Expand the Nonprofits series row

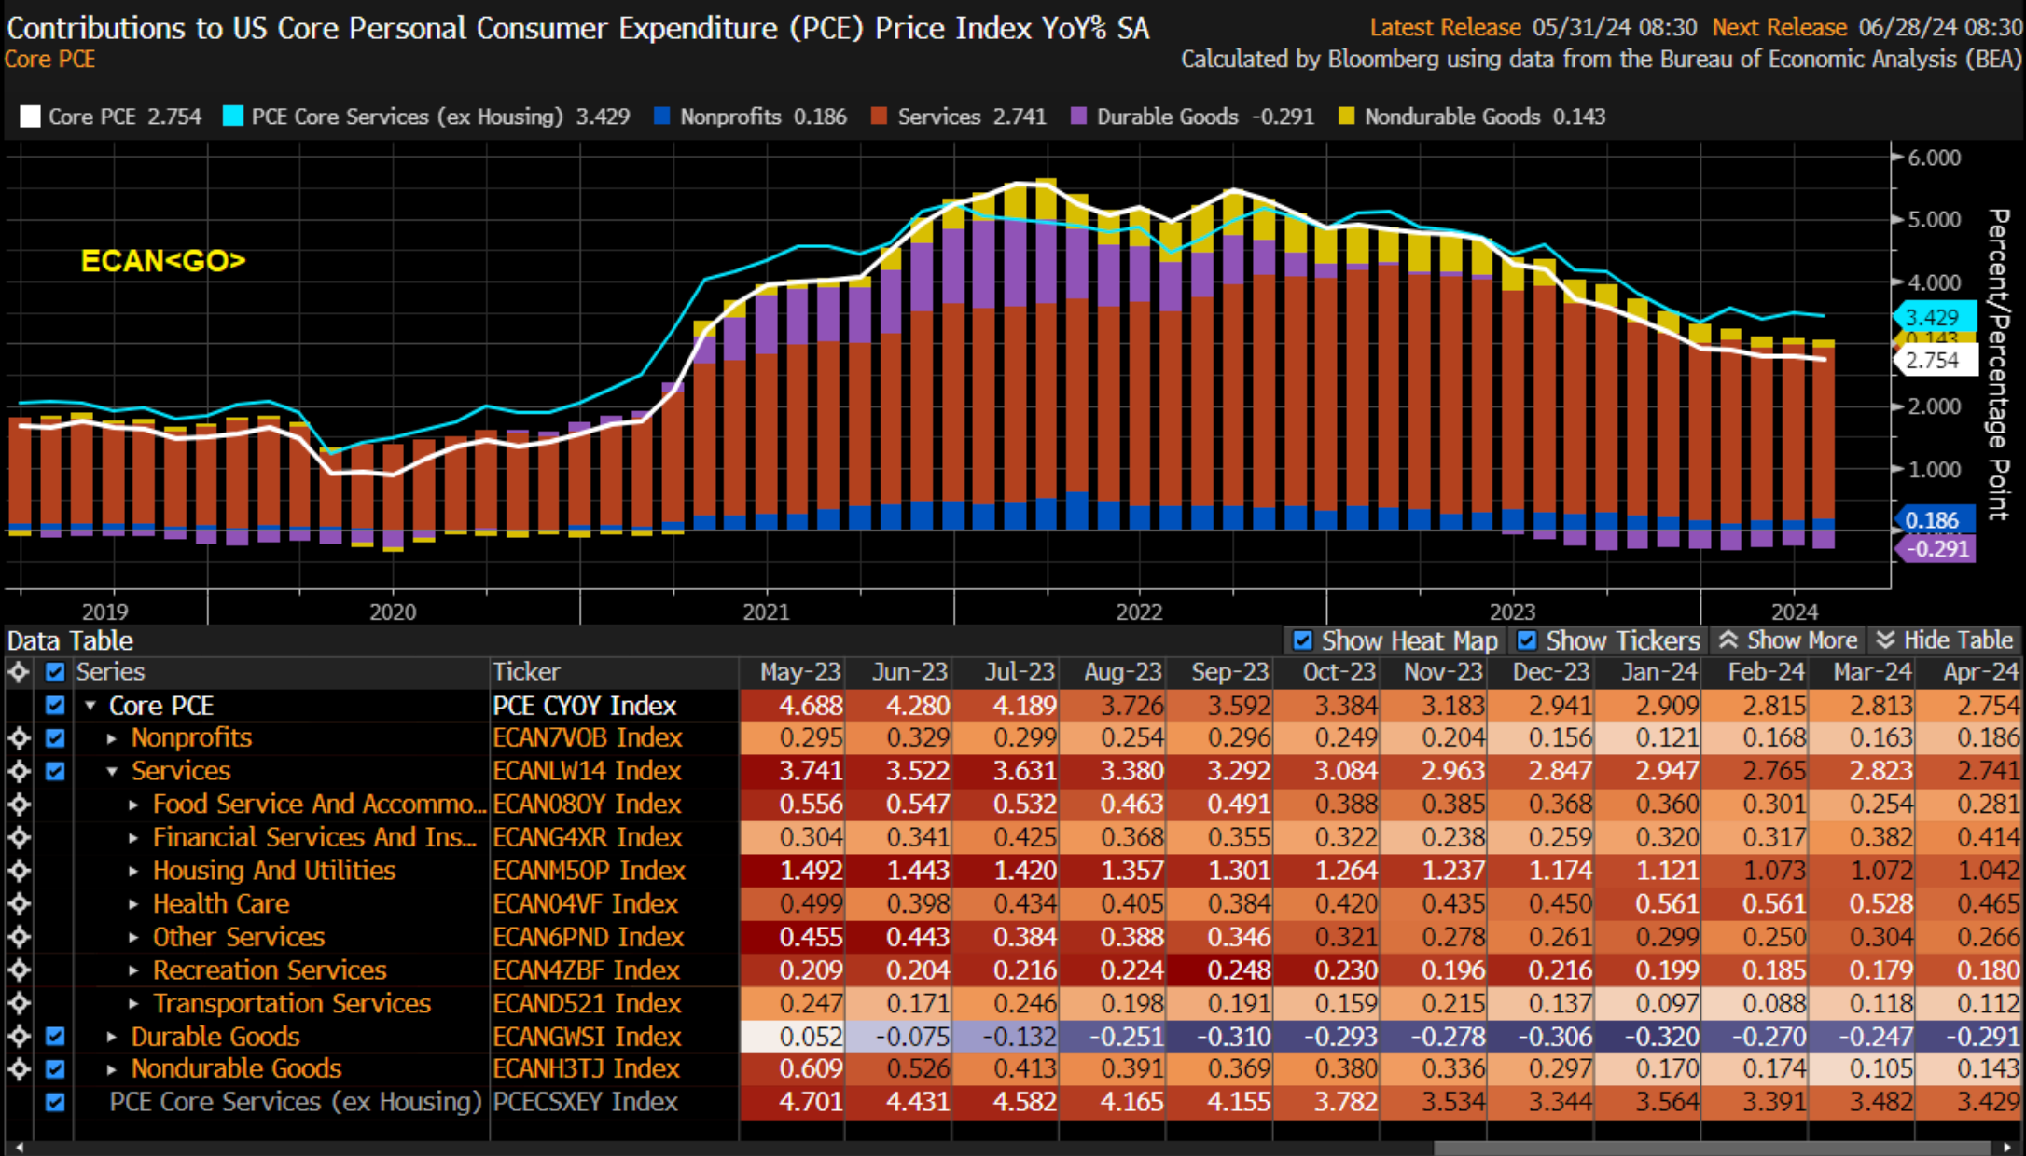pos(112,738)
